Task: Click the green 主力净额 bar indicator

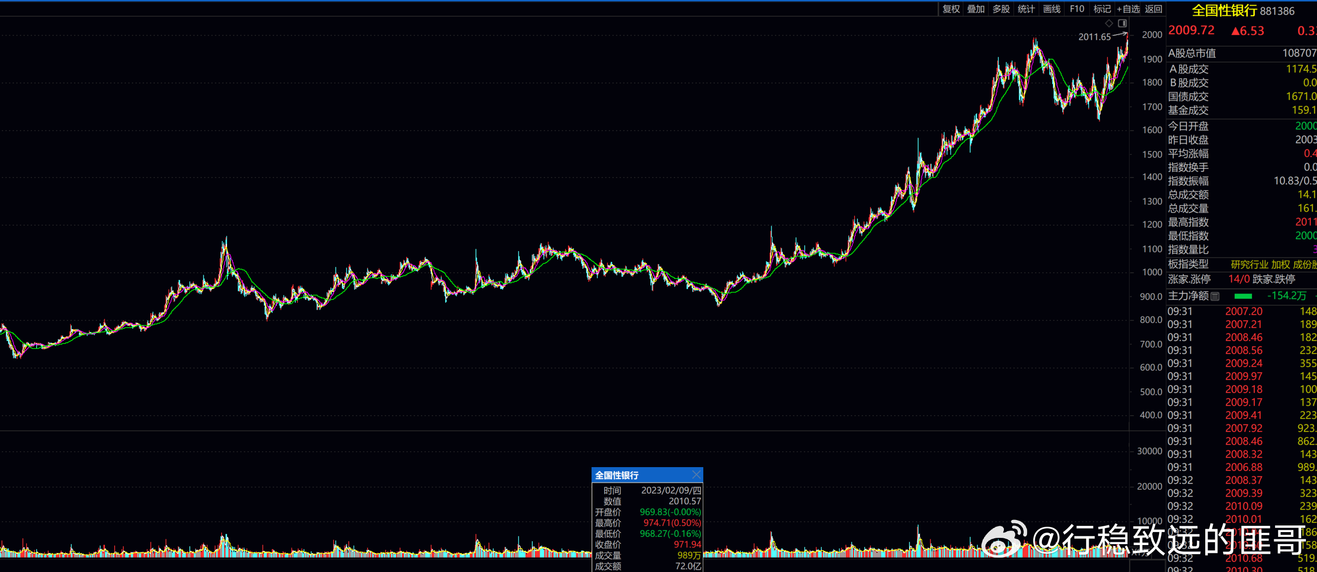Action: point(1243,296)
